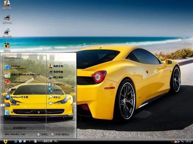The image size is (193, 144).
Task: Expand 所有程序 (All Programs) list
Action: tap(21, 128)
